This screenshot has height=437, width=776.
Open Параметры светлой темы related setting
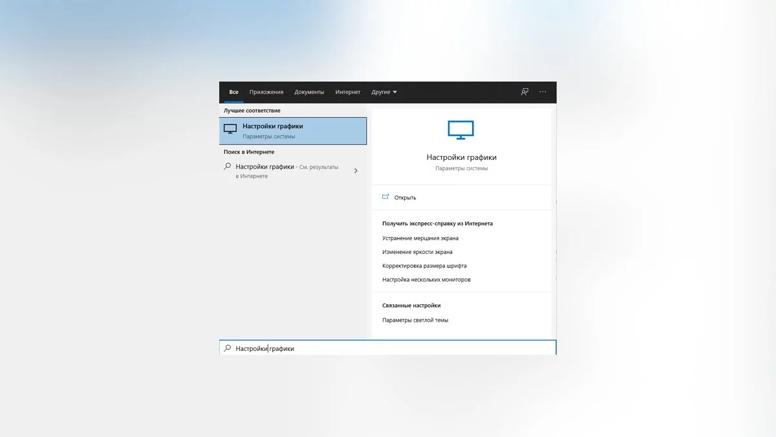(x=415, y=320)
